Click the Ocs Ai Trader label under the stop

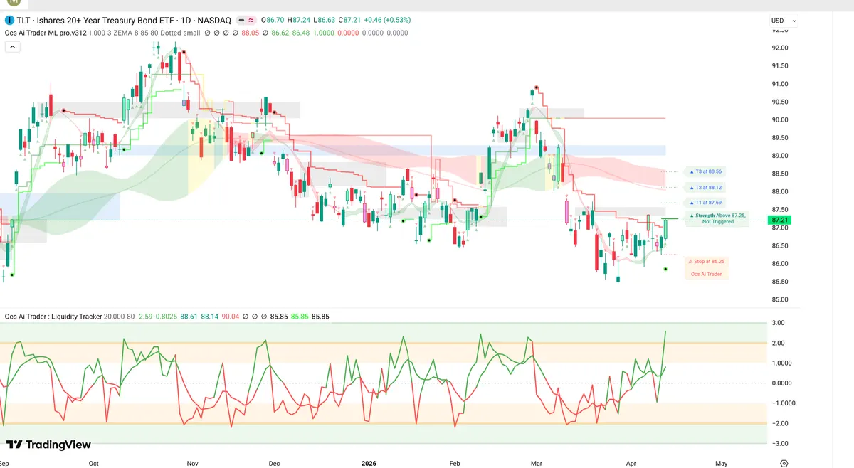pos(706,274)
